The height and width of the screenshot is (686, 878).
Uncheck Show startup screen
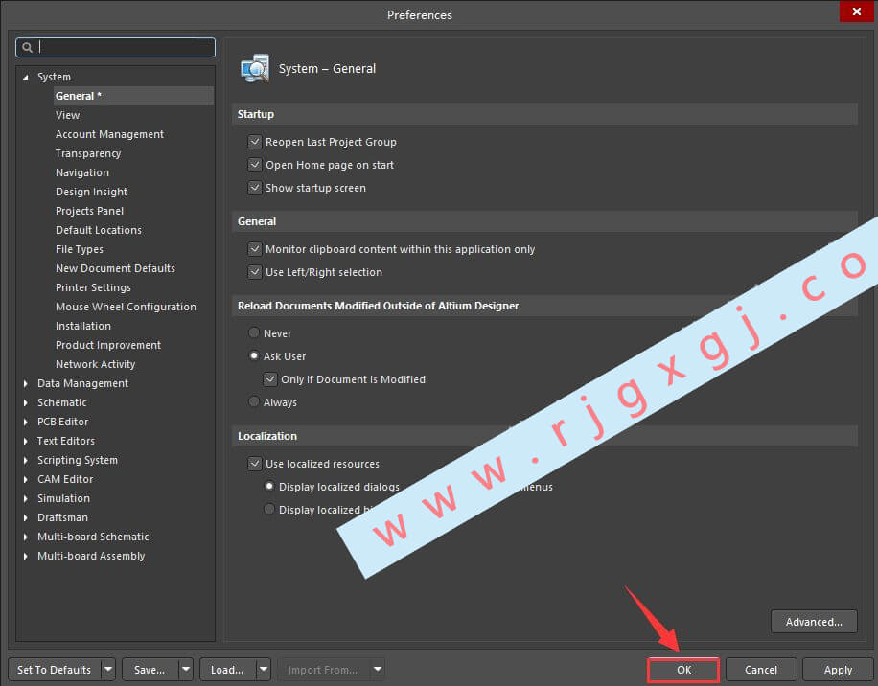[x=255, y=188]
